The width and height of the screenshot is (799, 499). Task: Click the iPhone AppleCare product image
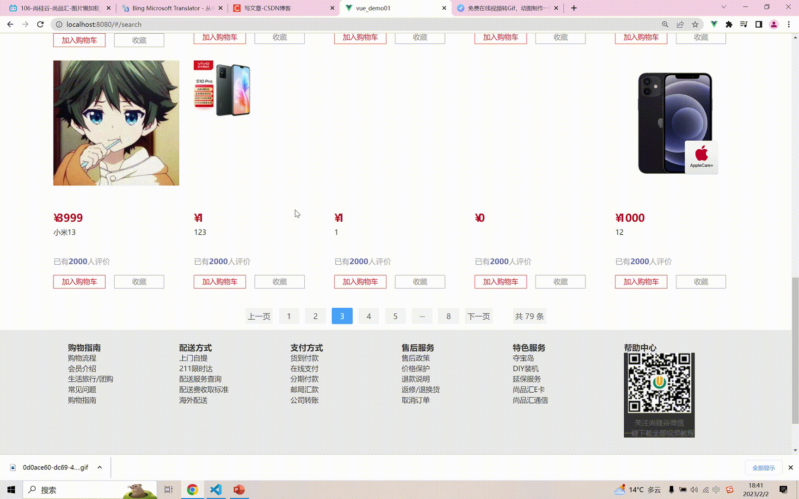pyautogui.click(x=678, y=123)
